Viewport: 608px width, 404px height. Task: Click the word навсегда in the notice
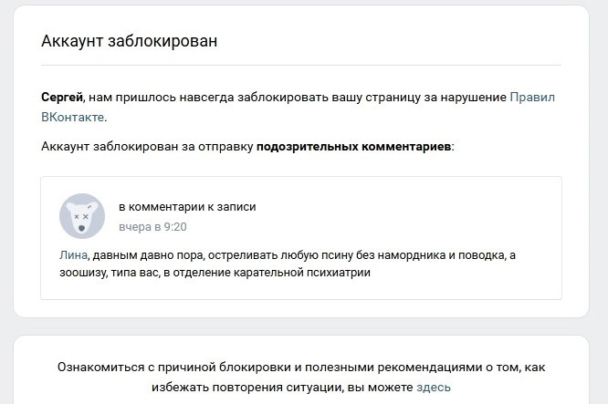(x=206, y=98)
